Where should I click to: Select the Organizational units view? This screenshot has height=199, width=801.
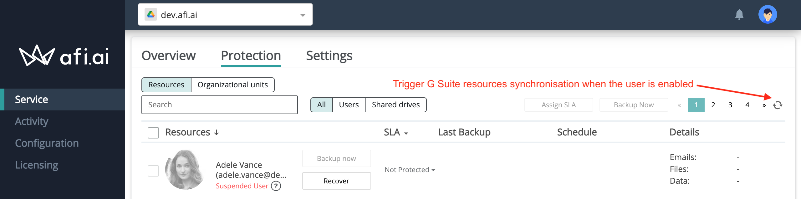233,85
